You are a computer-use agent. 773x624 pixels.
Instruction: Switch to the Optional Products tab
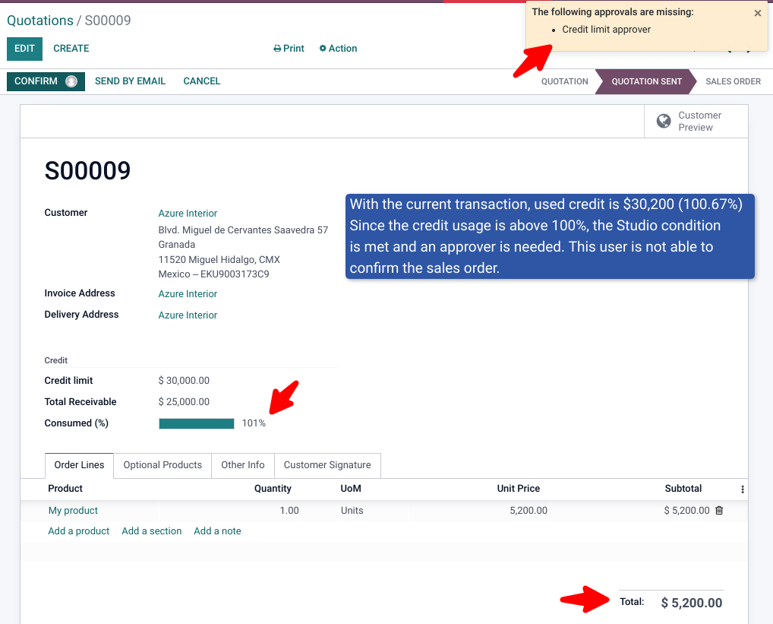tap(162, 464)
